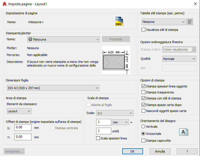Open the Qualità Normale dropdown
The width and height of the screenshot is (200, 156).
179,59
